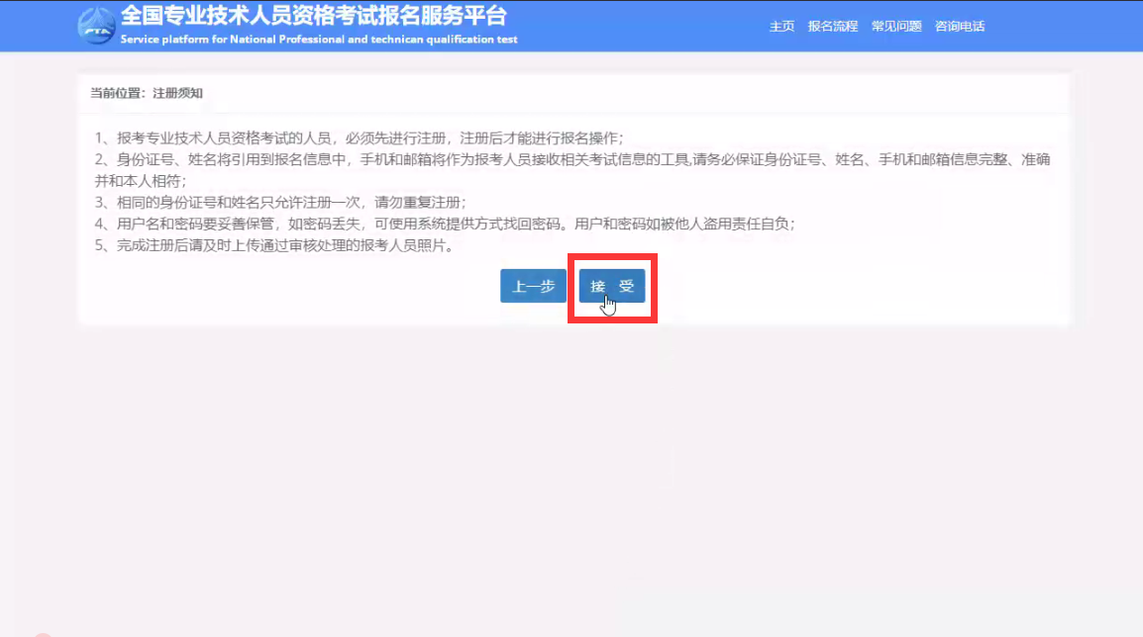Click the English Service platform subtitle text

pos(318,41)
